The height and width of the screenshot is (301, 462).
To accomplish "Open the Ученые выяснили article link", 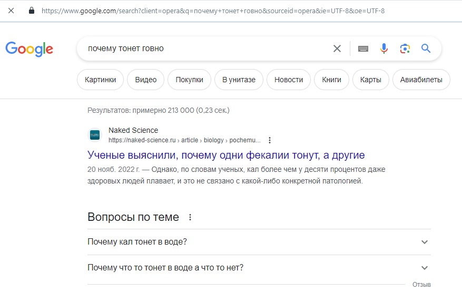I will point(226,155).
